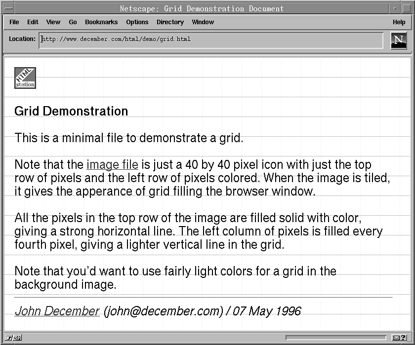
Task: Click the HTML station logo image
Action: click(x=25, y=78)
